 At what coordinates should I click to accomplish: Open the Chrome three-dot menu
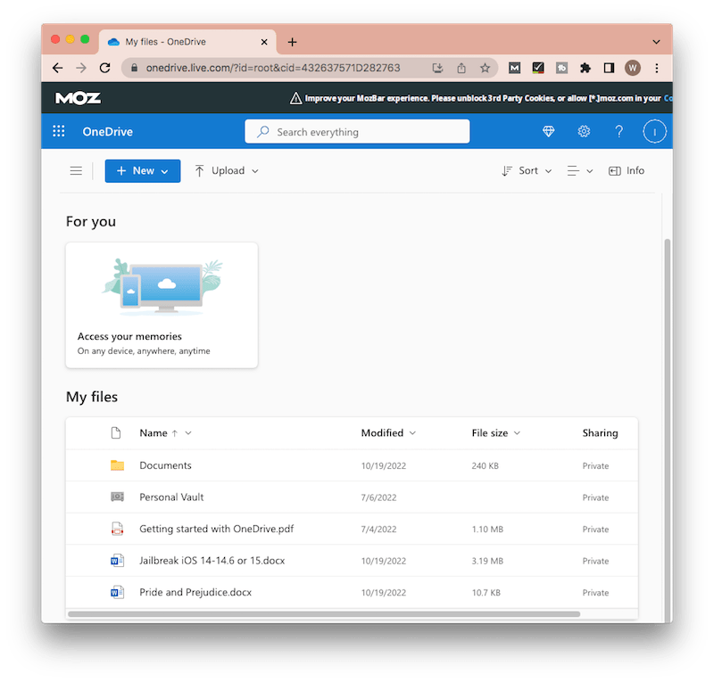point(657,68)
